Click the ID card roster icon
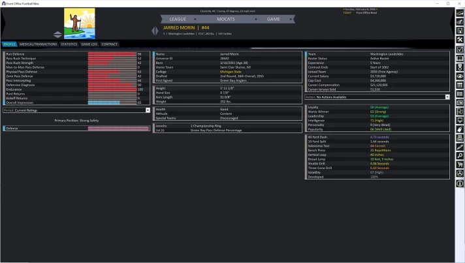The image size is (465, 263). [x=460, y=102]
